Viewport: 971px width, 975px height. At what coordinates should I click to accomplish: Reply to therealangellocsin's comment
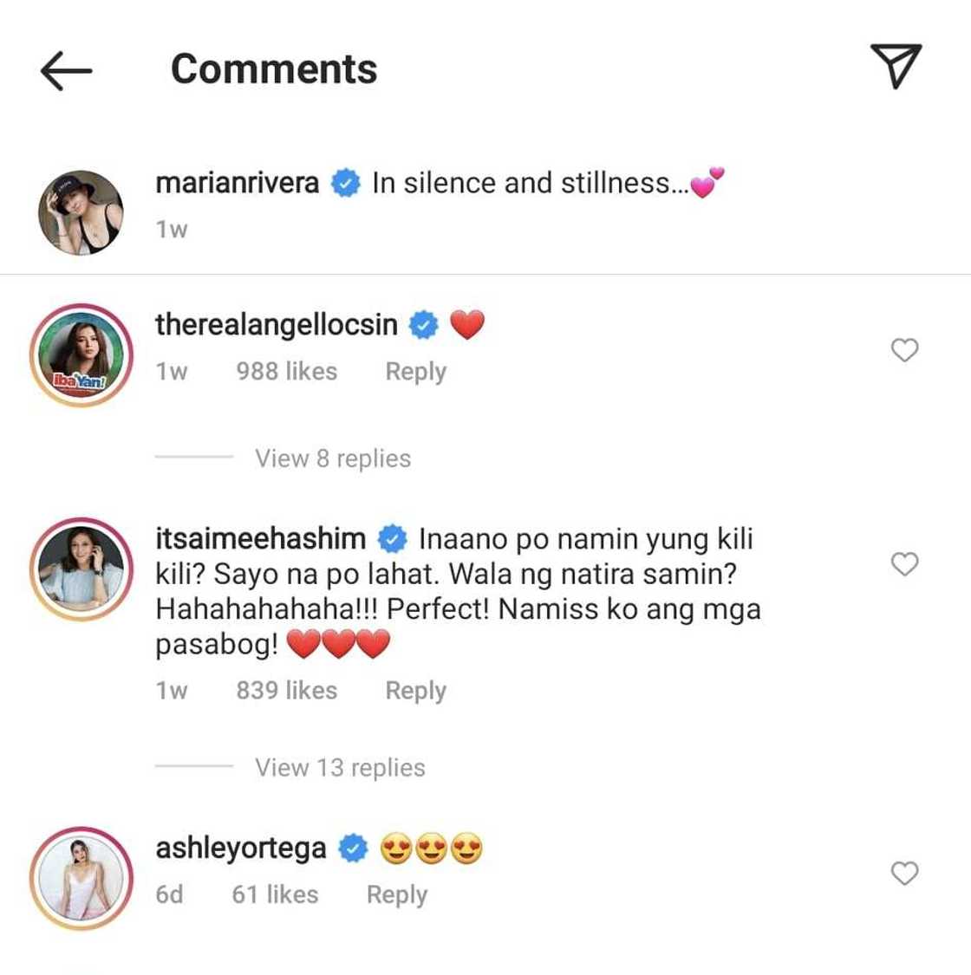(x=415, y=372)
